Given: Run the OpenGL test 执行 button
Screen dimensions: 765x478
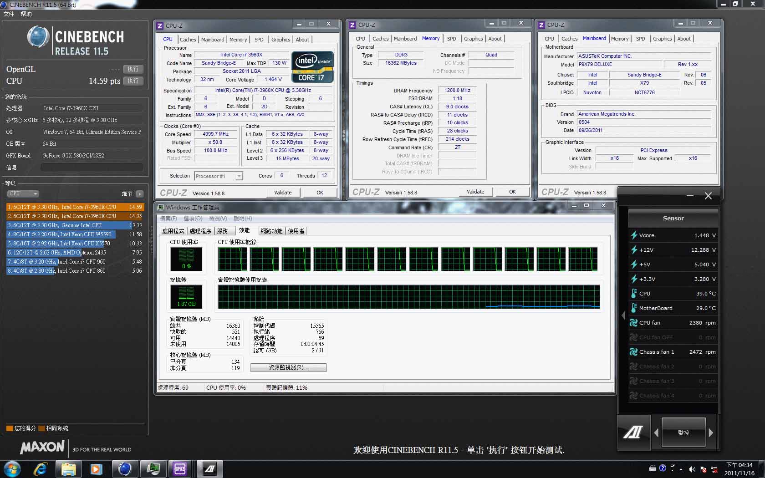Looking at the screenshot, I should tap(133, 69).
